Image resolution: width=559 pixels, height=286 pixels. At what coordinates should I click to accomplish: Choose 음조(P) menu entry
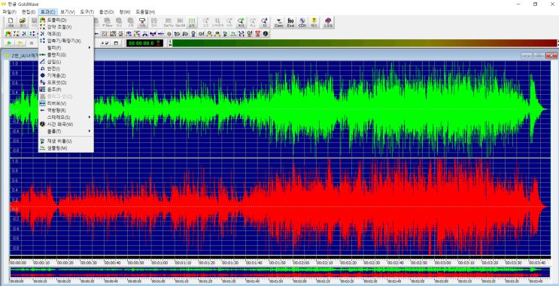[66, 89]
